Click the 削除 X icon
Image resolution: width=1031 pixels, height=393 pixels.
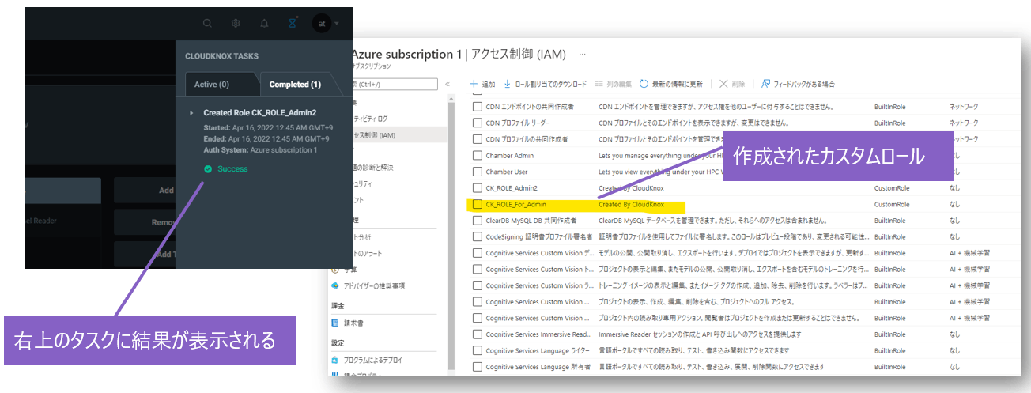723,84
